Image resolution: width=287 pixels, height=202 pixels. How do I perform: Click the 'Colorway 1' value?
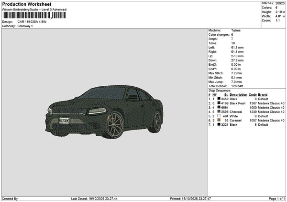coord(25,26)
